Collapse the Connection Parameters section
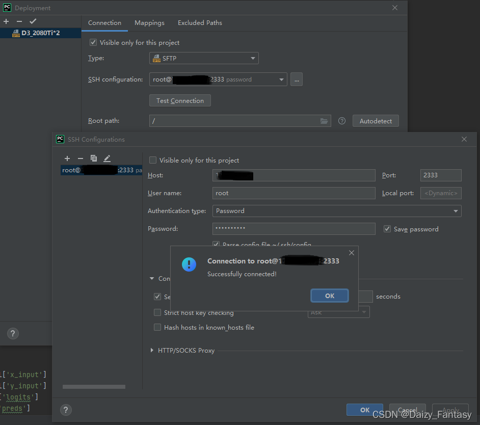This screenshot has width=480, height=425. [152, 279]
